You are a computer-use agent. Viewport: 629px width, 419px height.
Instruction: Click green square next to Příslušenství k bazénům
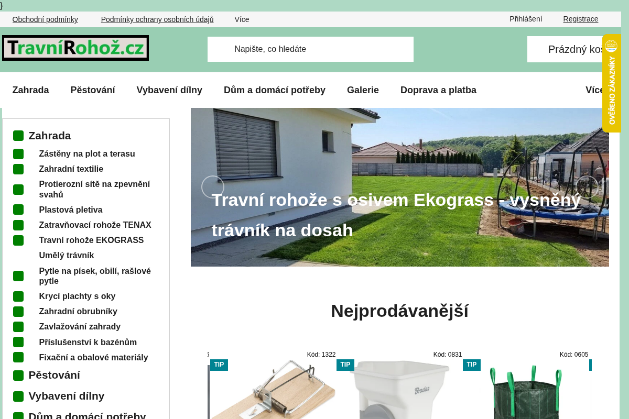tap(18, 342)
